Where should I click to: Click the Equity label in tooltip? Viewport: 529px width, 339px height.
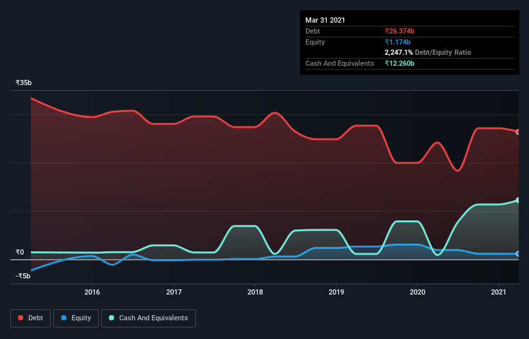[x=315, y=42]
